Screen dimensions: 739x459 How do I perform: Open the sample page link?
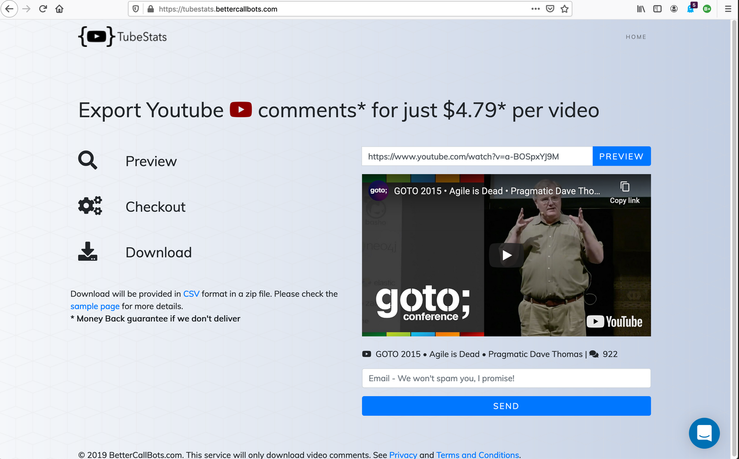tap(95, 306)
